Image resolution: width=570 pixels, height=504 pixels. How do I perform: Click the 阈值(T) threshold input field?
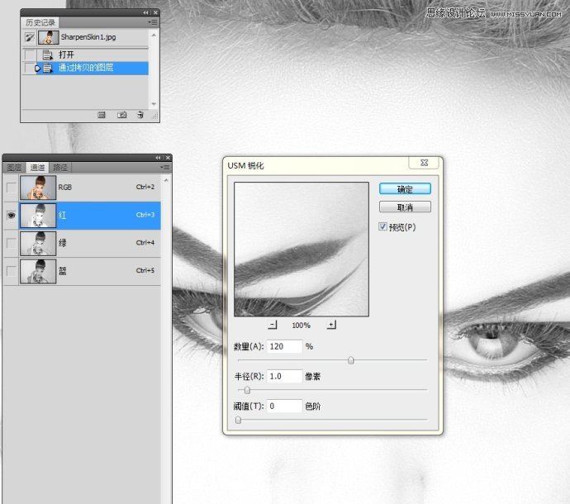pos(284,407)
